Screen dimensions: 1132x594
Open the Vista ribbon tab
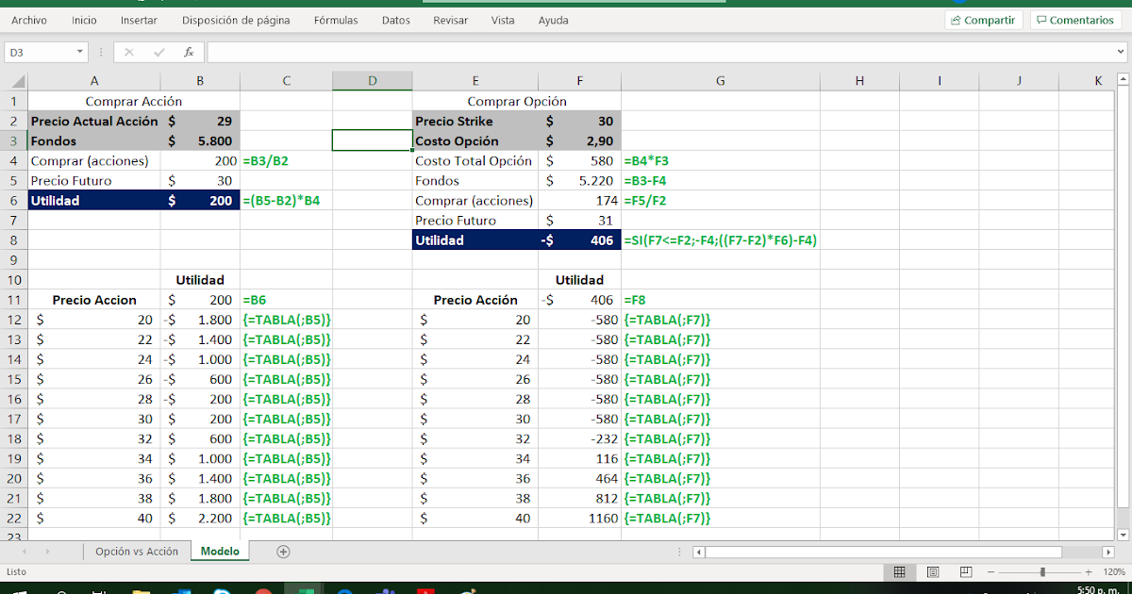pos(503,20)
